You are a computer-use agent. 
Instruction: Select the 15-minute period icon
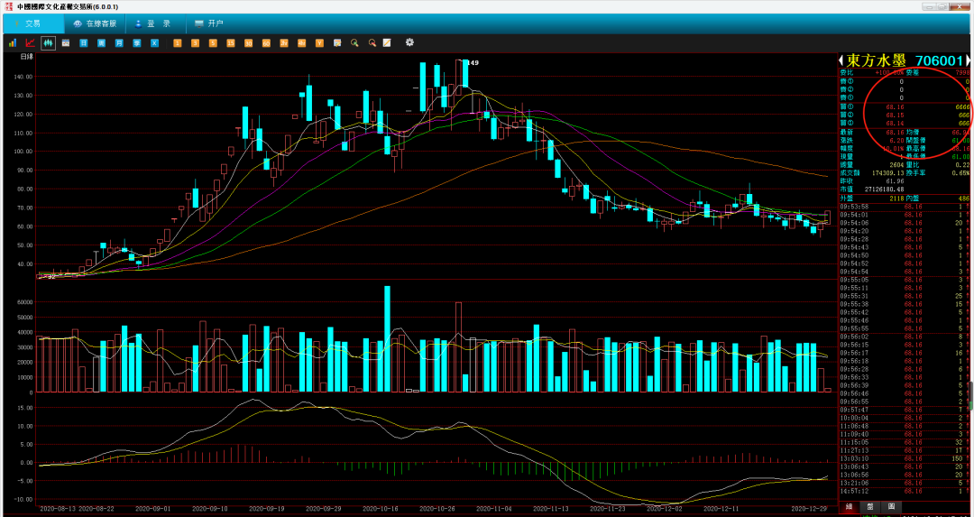click(x=231, y=43)
